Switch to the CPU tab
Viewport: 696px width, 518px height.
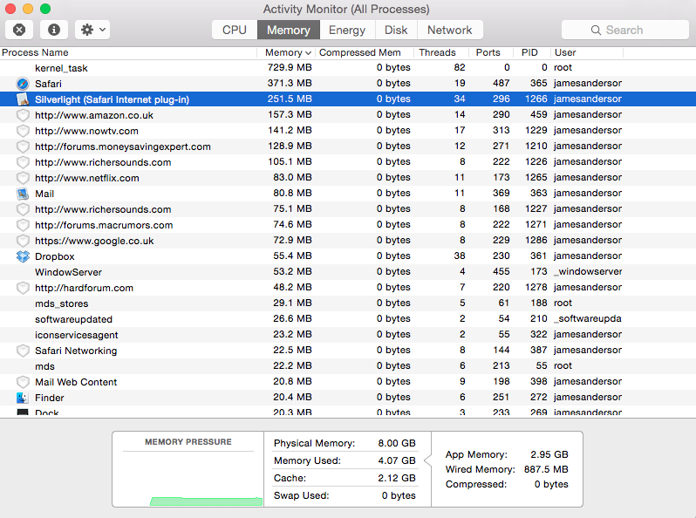(235, 30)
